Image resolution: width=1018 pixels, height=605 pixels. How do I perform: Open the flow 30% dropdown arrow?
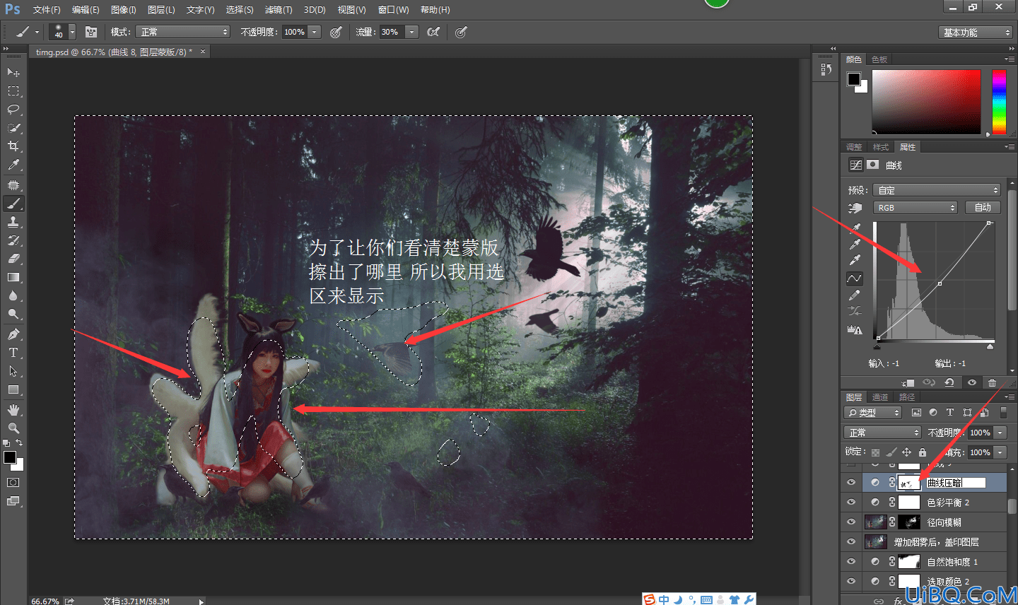412,32
